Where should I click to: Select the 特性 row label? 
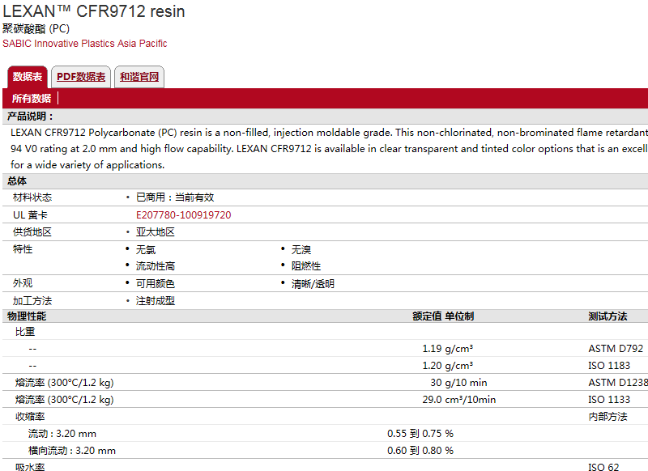[x=23, y=249]
